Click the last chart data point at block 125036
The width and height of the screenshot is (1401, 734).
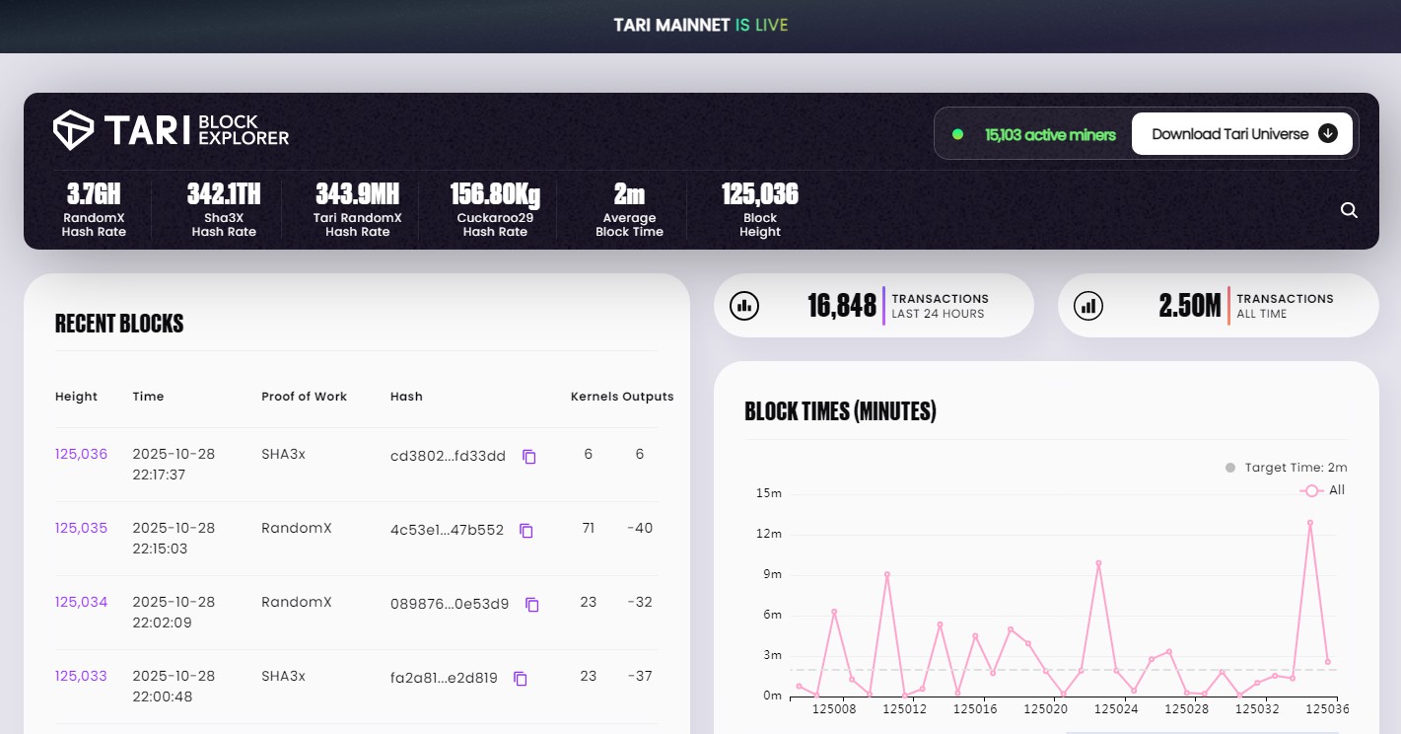1328,661
